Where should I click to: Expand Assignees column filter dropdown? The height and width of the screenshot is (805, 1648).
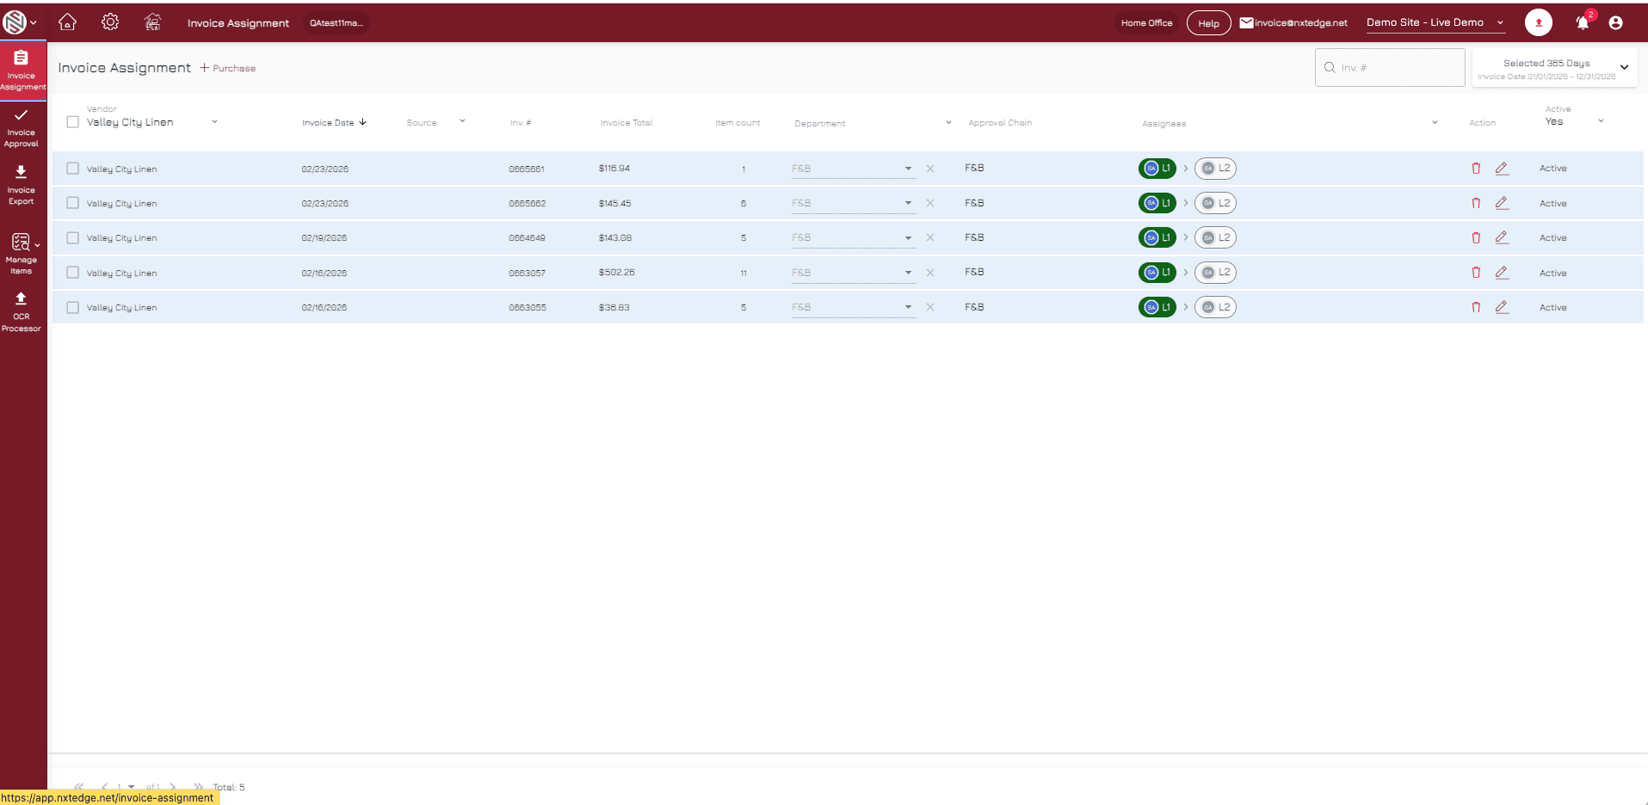1435,122
